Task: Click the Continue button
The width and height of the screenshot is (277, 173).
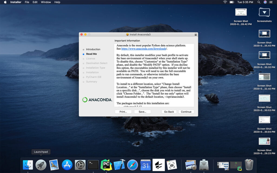Action: (x=186, y=112)
